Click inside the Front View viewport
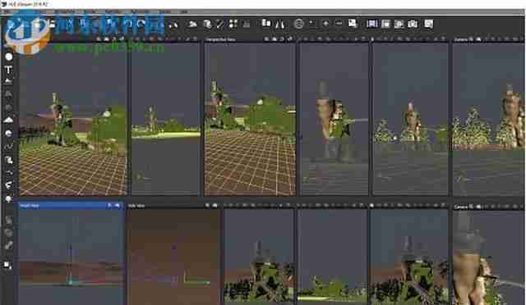526x305 pixels. (71, 257)
